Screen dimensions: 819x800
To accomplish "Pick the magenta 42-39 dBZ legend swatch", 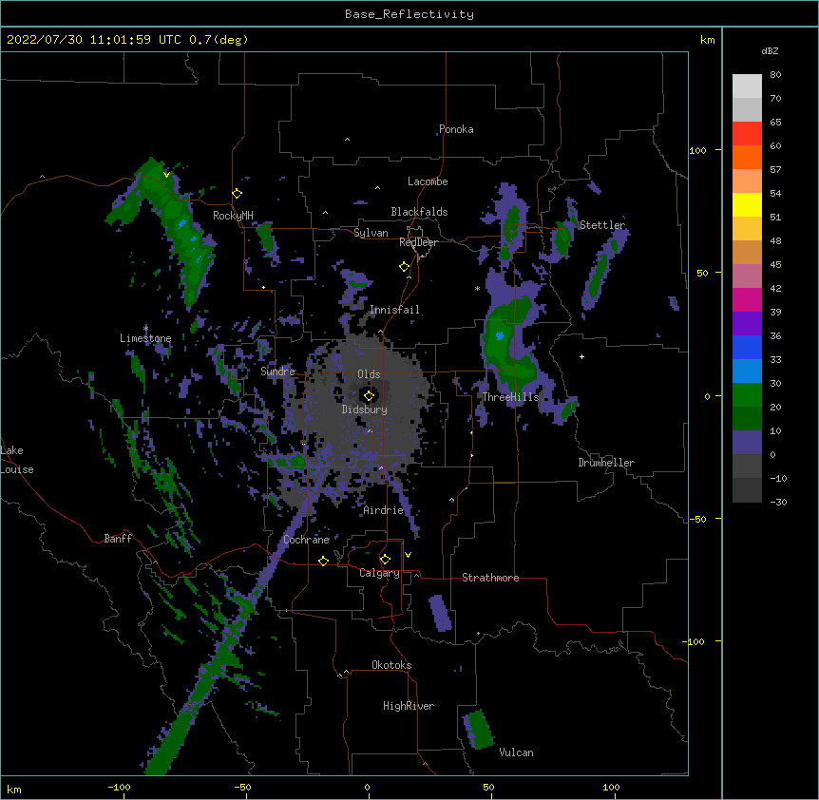I will tap(747, 300).
